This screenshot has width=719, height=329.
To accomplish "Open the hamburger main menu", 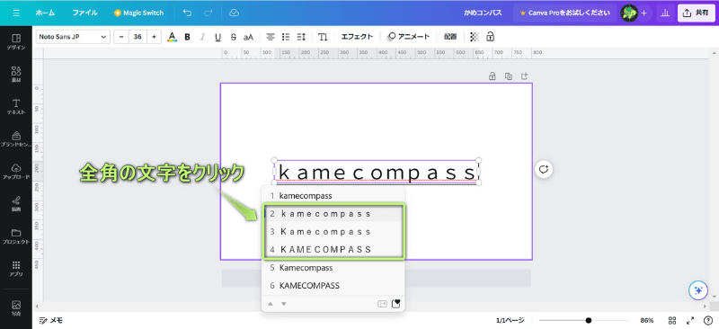I will click(16, 13).
